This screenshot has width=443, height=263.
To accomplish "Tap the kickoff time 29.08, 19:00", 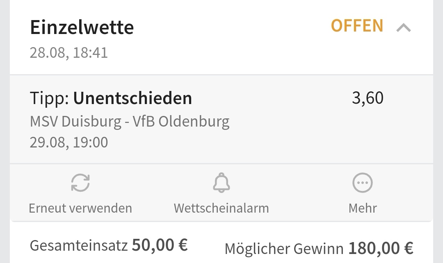I will (x=69, y=143).
